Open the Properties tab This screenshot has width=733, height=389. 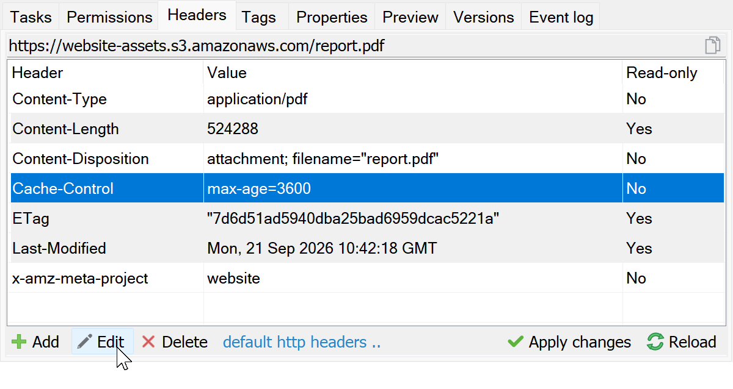tap(332, 17)
